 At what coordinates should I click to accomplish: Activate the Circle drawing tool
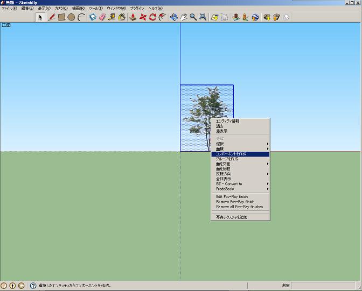pos(71,17)
